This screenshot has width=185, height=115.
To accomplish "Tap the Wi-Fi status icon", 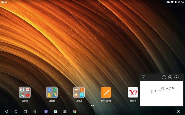I will 172,2.
